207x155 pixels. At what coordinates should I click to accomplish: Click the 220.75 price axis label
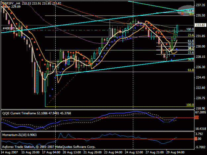tap(200, 98)
